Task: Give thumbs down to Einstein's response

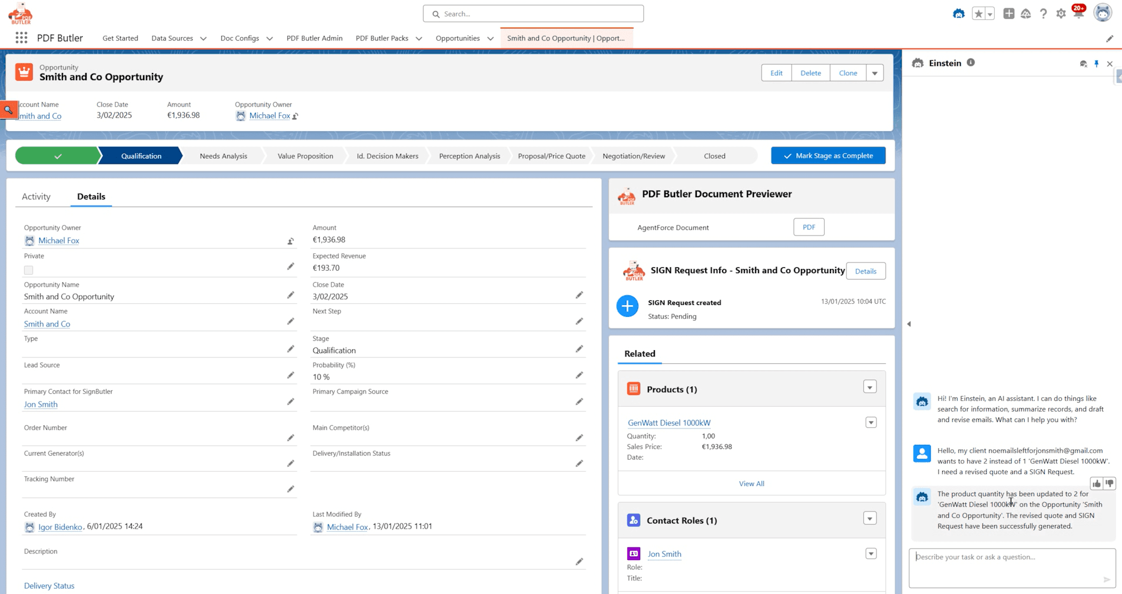Action: [1110, 483]
